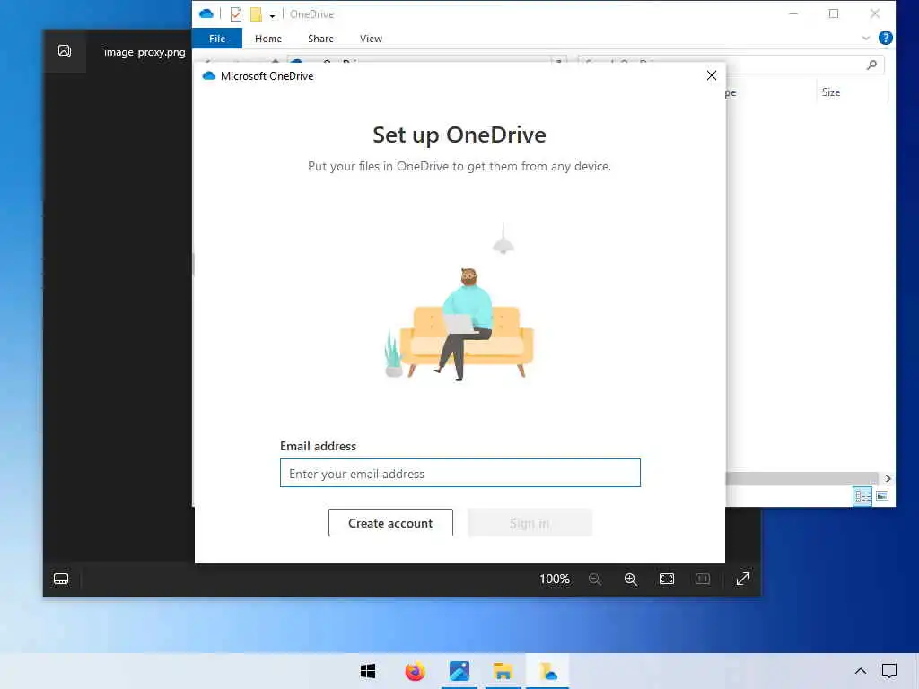Click the grayed-out Sign in button
Screen dimensions: 919x689
coord(530,523)
